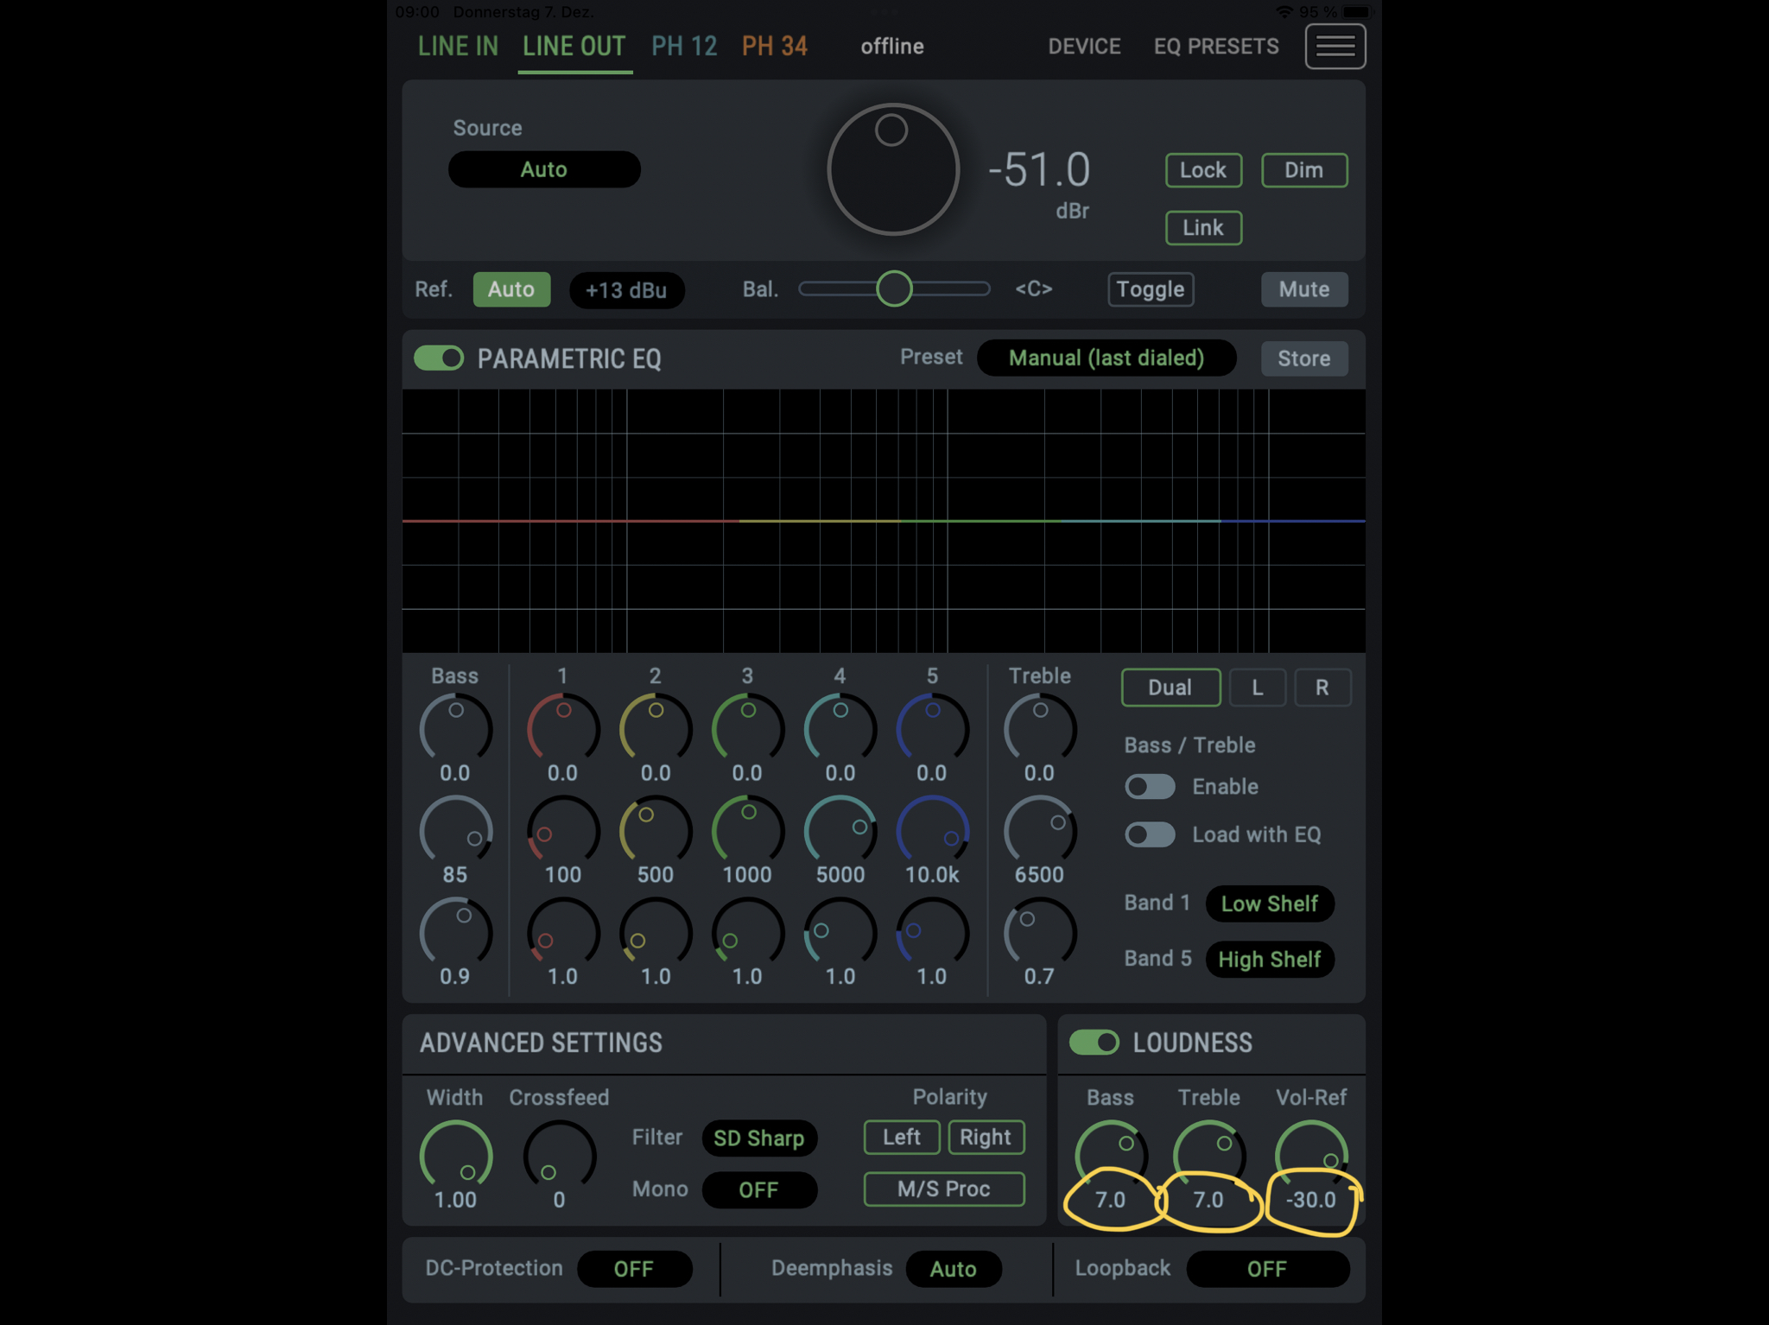Open the Source Auto dropdown

pos(544,169)
